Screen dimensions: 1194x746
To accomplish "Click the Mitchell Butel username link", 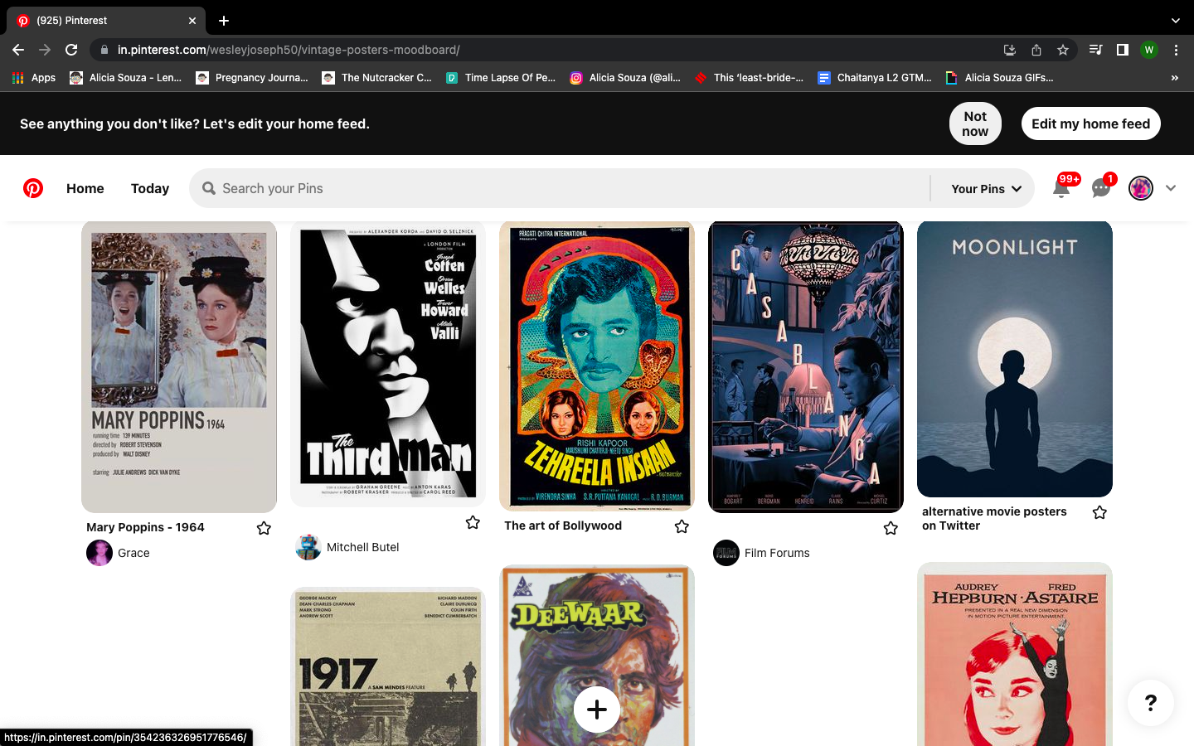I will tap(362, 547).
